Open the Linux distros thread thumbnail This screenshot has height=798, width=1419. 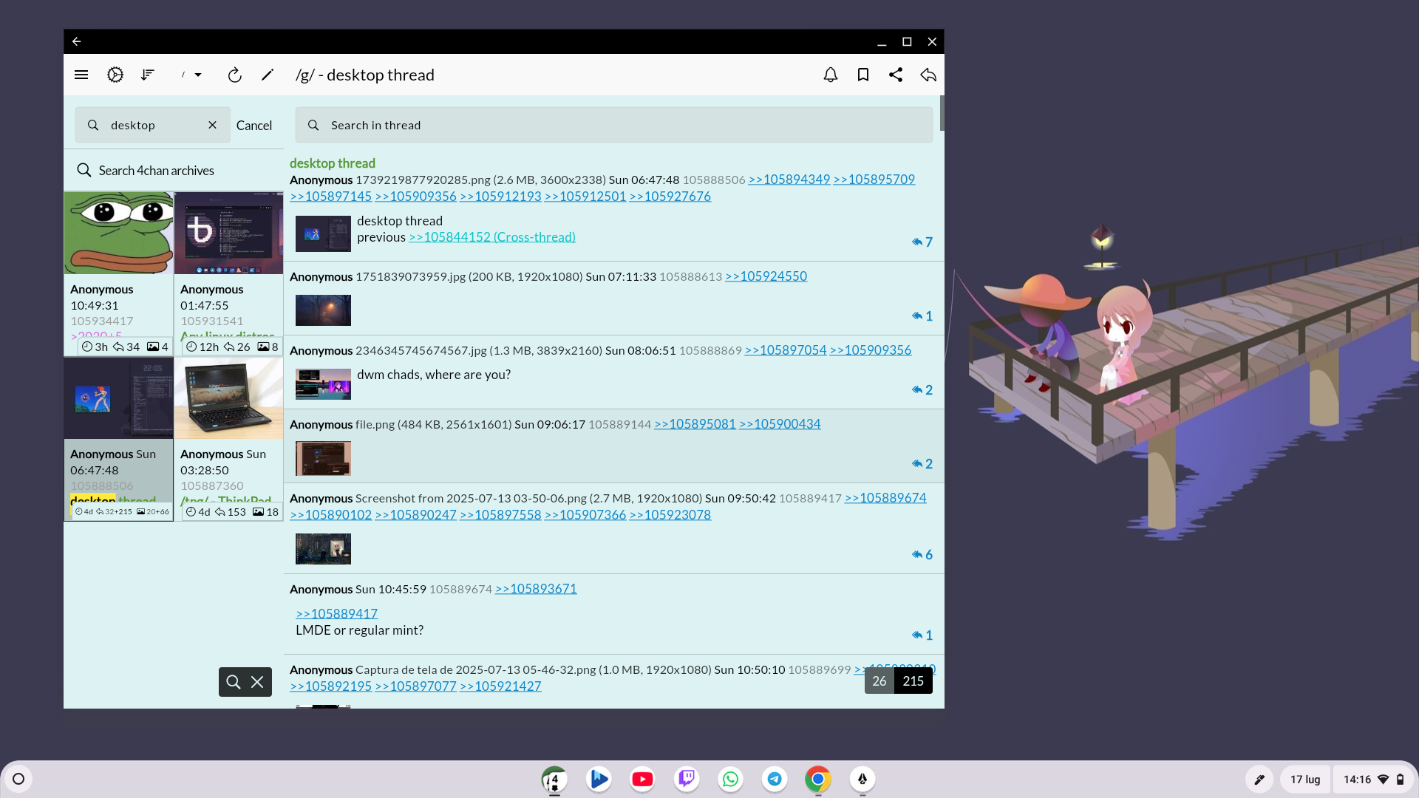tap(228, 233)
